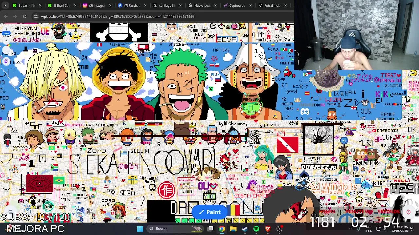Switch to the Futsal Inclu tab
419x235 pixels.
273,5
